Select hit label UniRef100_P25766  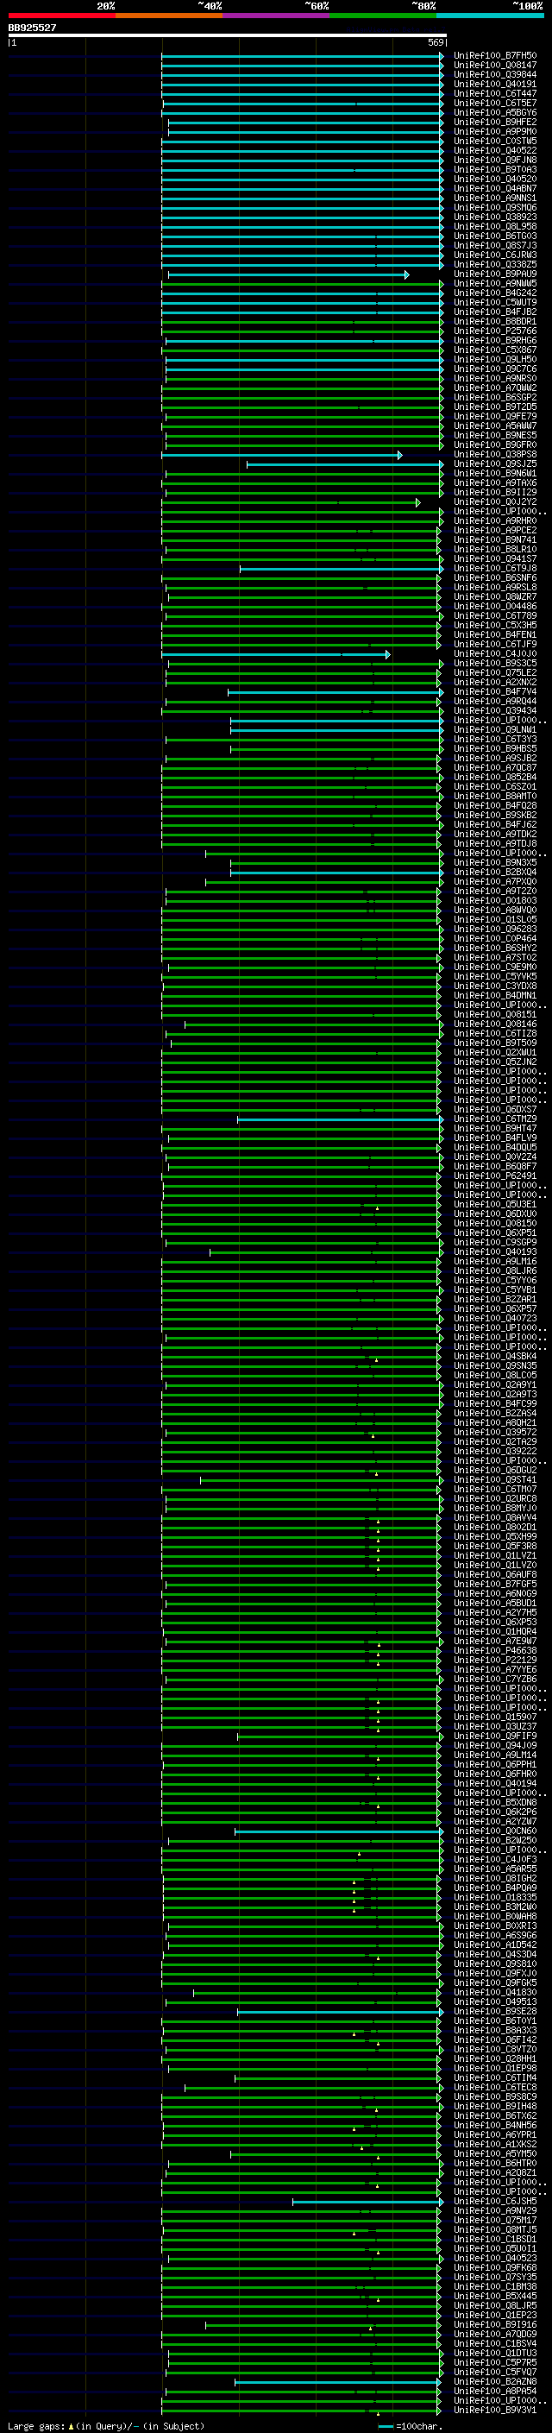(x=495, y=331)
